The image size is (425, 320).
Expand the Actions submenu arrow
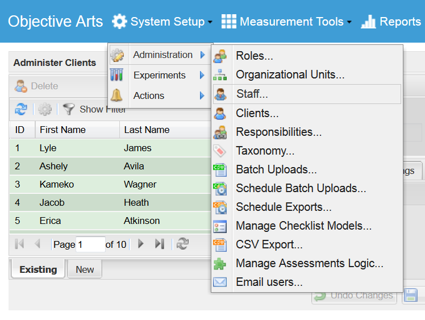tap(202, 95)
